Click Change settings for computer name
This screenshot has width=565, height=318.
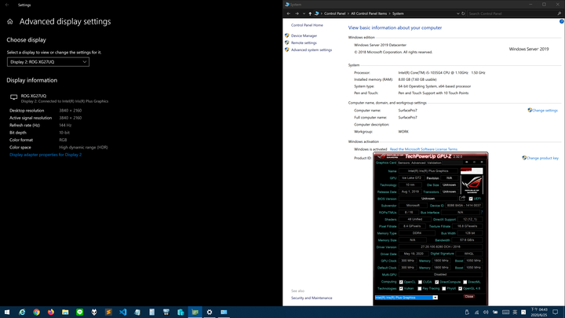coord(545,111)
